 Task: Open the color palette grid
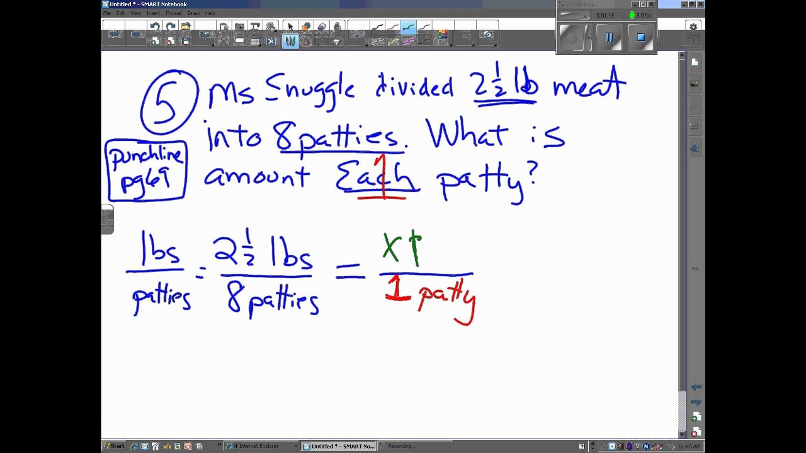443,33
